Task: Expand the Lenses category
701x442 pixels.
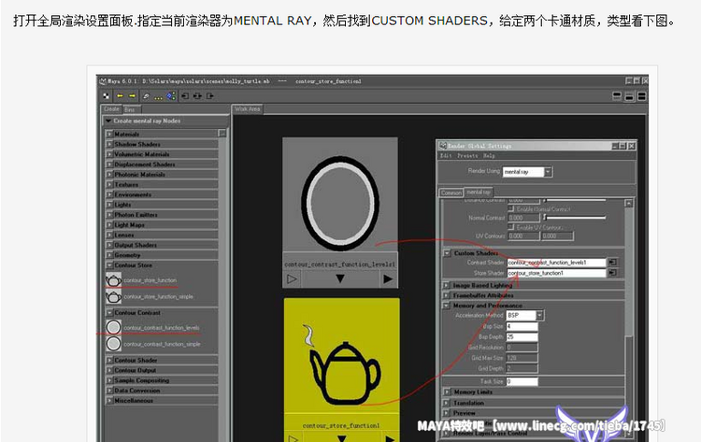Action: pyautogui.click(x=109, y=235)
